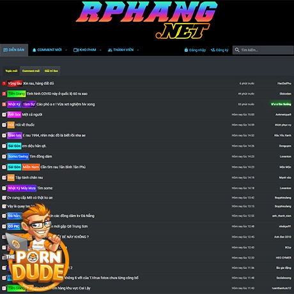Screen dimensions: 294x294
Task: Click the Comment Mới menu label
Action: 49,50
